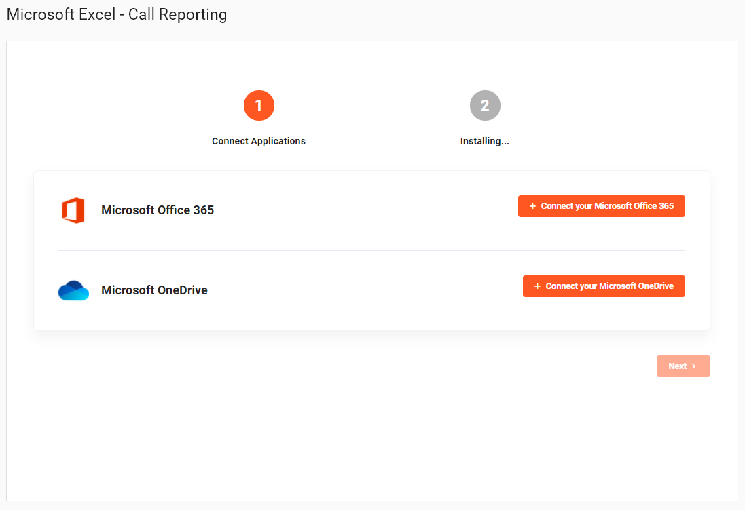The height and width of the screenshot is (510, 745).
Task: Click the Microsoft Office 365 logo icon
Action: tap(73, 210)
